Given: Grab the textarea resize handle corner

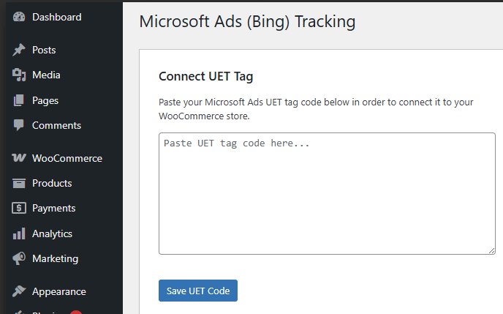Looking at the screenshot, I should tap(491, 250).
